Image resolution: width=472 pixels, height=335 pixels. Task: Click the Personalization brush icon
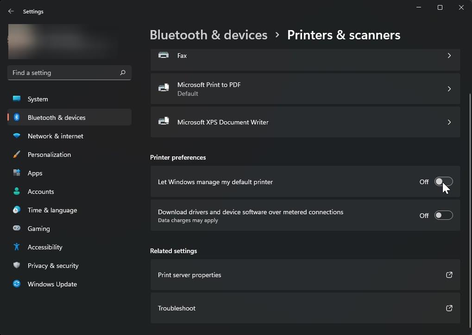(16, 155)
